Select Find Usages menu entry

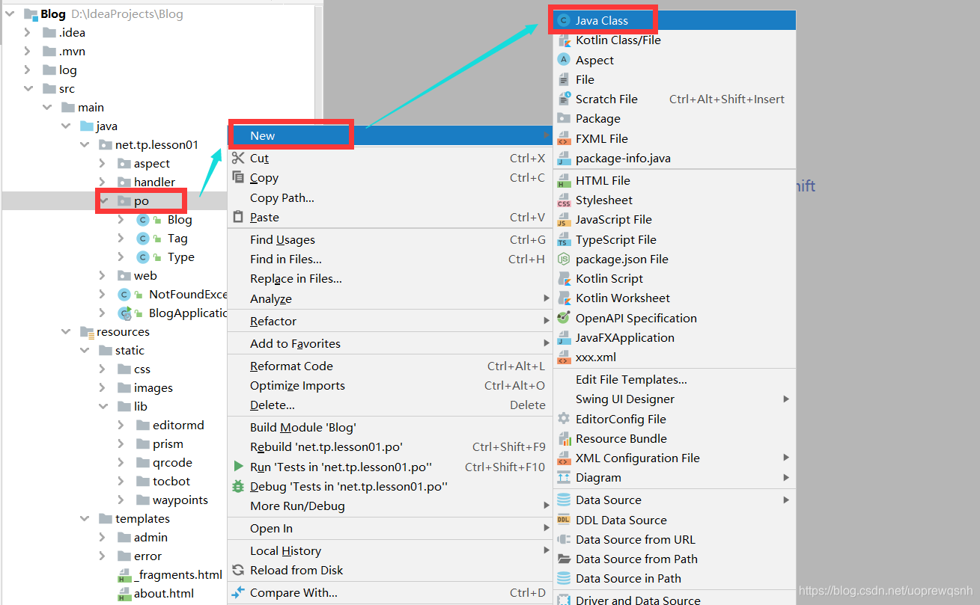click(390, 239)
